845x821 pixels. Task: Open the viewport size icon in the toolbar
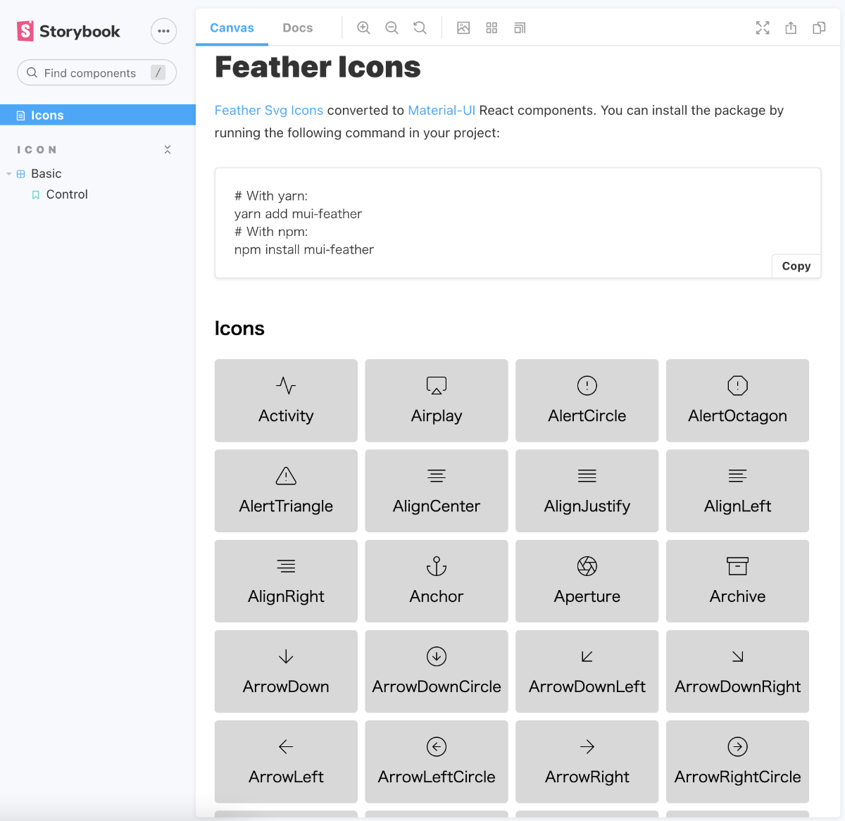(520, 28)
